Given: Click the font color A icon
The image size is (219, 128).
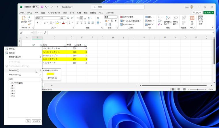Looking at the screenshot, I should 63,23.
